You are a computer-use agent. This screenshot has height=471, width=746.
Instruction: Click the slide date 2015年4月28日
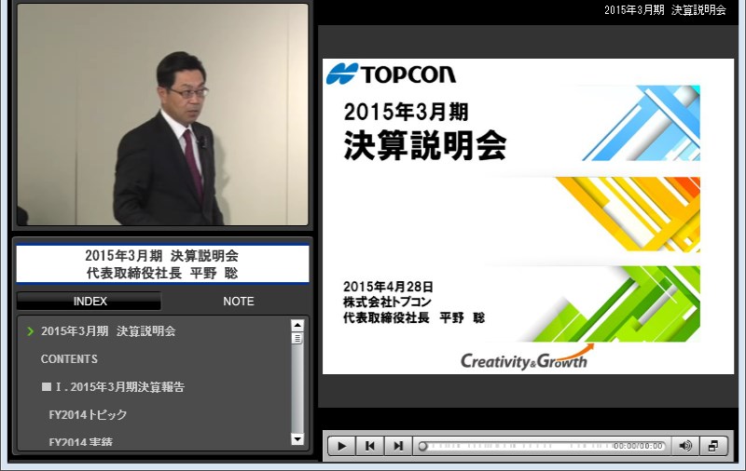click(388, 287)
